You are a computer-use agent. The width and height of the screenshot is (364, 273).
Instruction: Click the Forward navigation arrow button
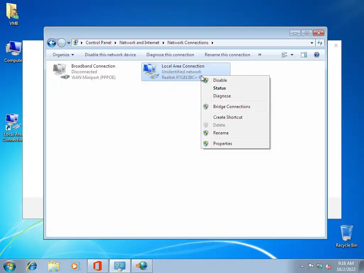61,43
